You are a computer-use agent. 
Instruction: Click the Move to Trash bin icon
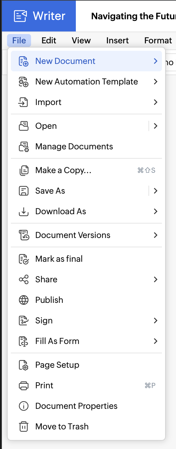[24, 427]
